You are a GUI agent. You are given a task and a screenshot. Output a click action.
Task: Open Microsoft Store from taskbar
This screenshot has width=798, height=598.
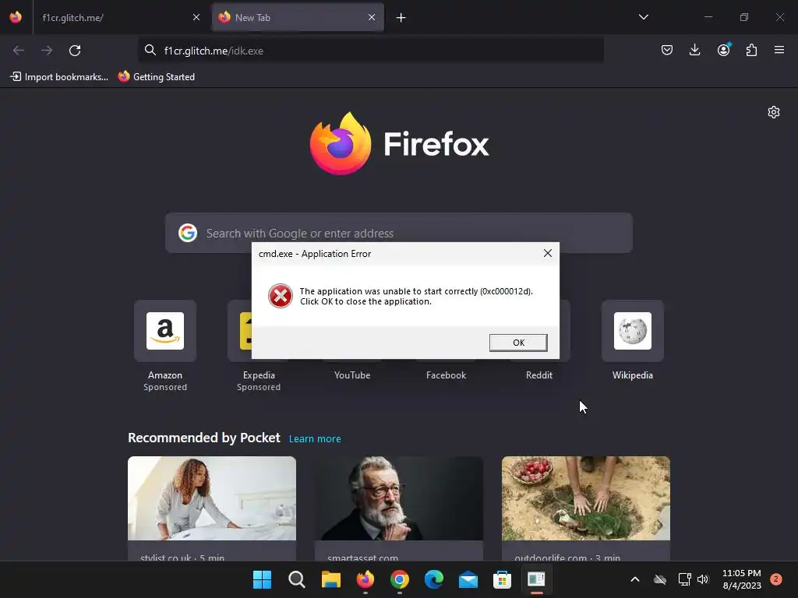click(503, 579)
